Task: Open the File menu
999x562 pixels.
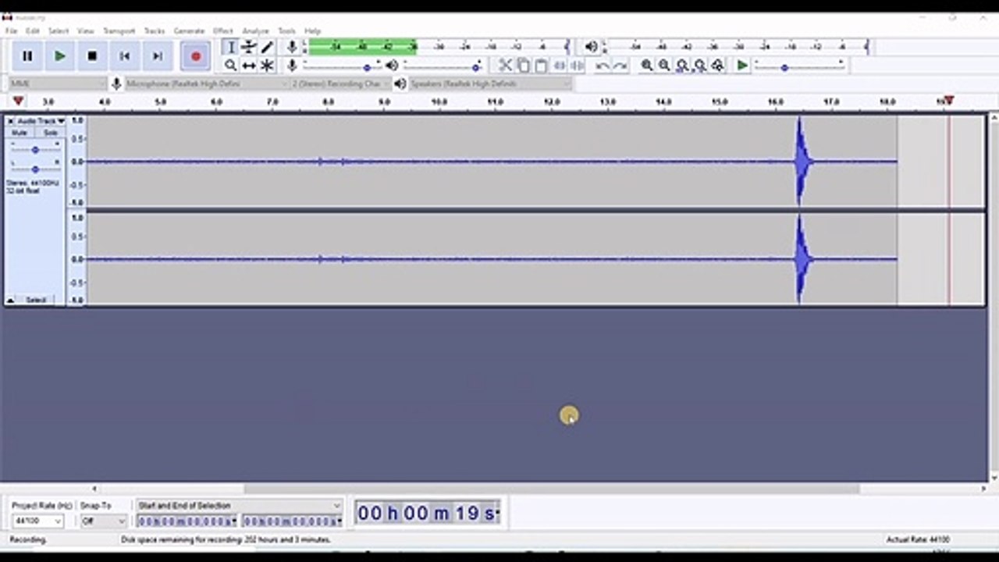Action: (x=11, y=30)
